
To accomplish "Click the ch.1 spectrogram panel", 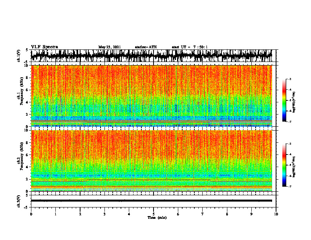I will pos(151,96).
